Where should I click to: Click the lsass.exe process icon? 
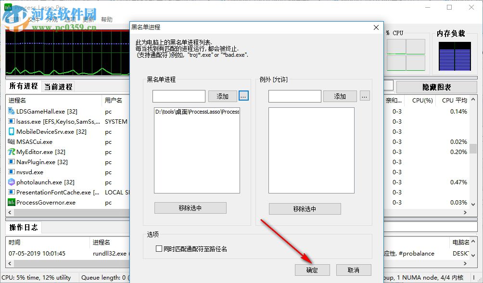pos(11,121)
